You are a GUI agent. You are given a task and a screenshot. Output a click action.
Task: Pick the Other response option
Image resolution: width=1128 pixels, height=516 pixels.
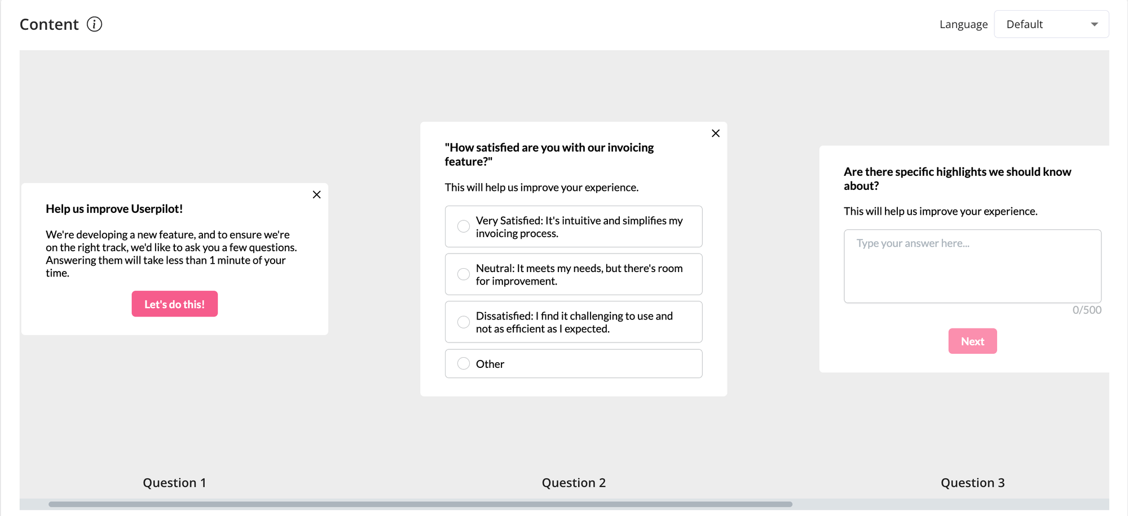(x=464, y=364)
